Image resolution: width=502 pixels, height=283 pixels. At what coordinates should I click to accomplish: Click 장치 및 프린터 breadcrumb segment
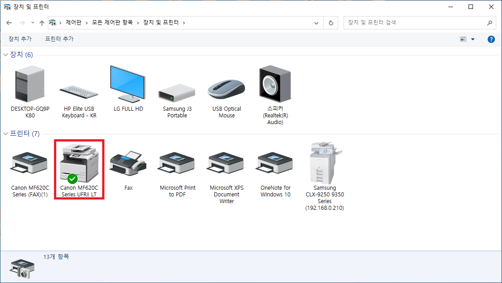click(161, 23)
